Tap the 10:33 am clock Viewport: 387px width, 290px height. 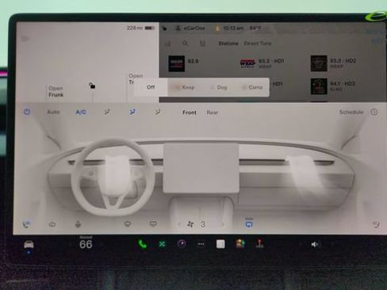[233, 28]
